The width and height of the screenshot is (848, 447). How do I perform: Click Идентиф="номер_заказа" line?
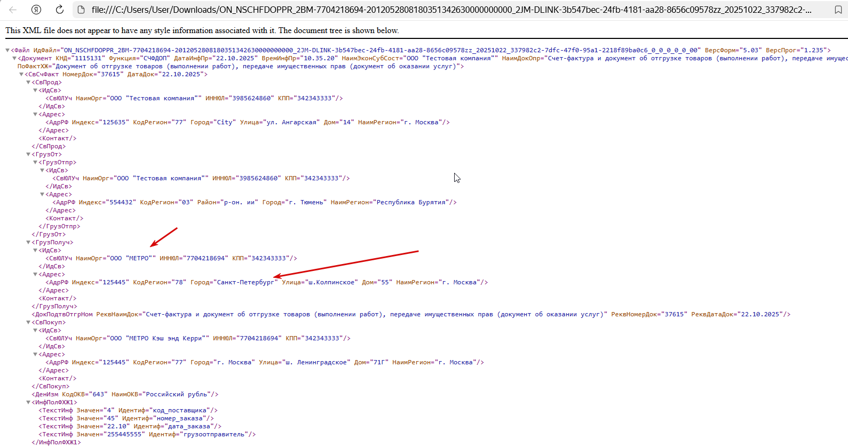click(126, 418)
